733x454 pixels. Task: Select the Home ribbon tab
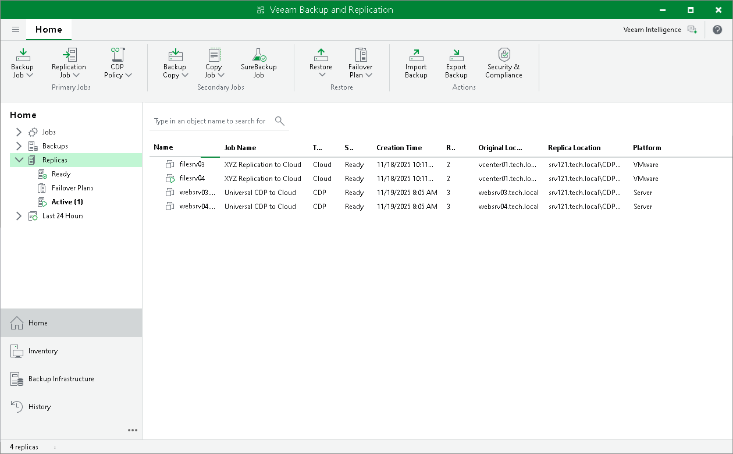point(48,29)
